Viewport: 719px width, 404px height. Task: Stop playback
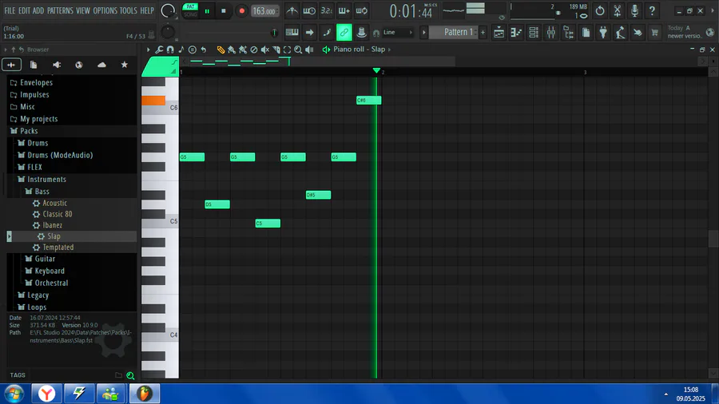[x=224, y=11]
